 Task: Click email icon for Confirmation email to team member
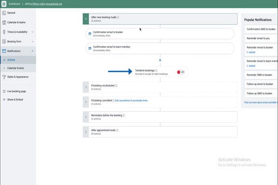click(90, 48)
